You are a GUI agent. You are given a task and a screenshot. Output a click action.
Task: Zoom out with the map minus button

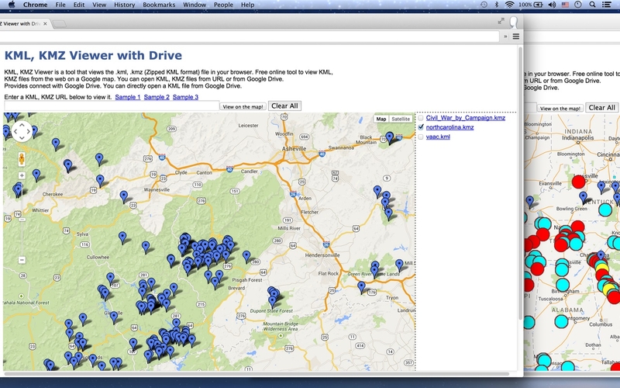point(22,260)
